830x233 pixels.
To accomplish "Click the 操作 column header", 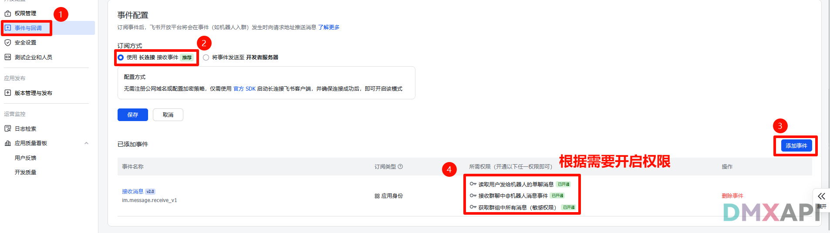I will (727, 166).
